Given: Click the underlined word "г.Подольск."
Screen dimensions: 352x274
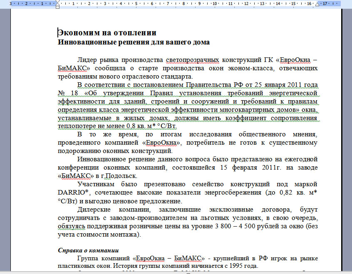Looking at the screenshot, I should tap(119, 176).
